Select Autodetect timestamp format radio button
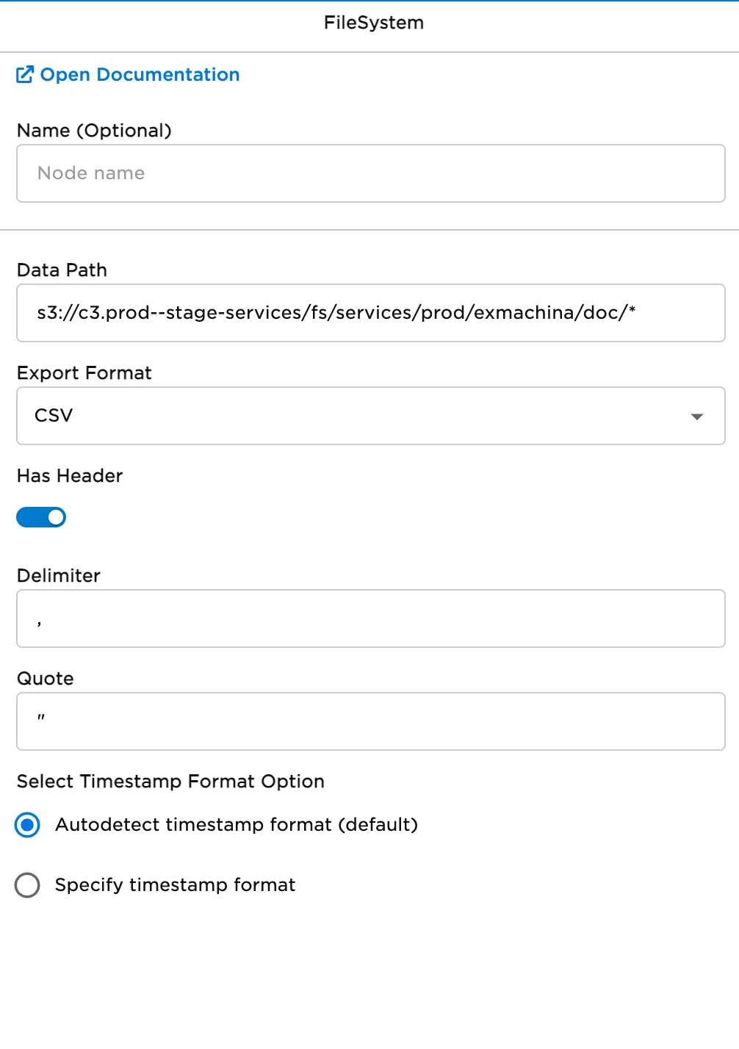The width and height of the screenshot is (739, 1049). [27, 825]
